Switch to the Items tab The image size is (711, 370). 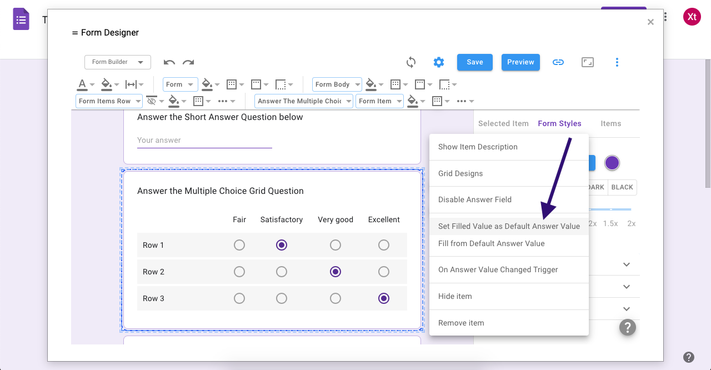click(611, 123)
